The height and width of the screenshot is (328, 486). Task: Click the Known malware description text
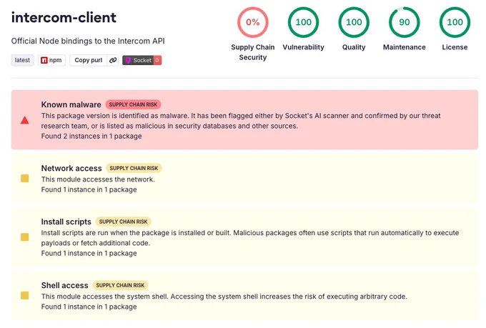pos(241,121)
